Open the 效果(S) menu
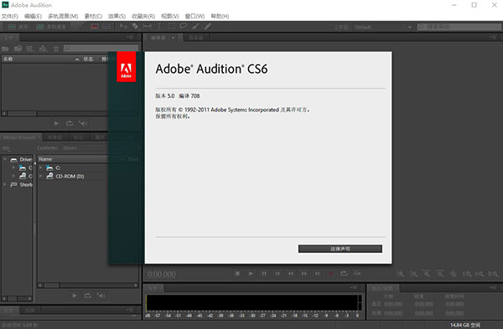 tap(117, 16)
